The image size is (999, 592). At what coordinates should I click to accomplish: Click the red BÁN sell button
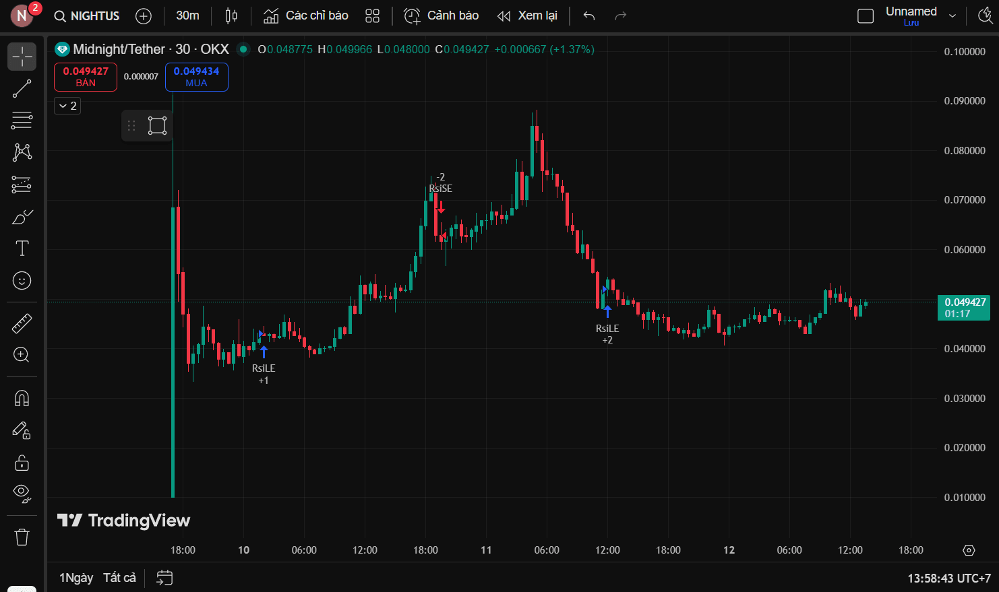pos(86,77)
